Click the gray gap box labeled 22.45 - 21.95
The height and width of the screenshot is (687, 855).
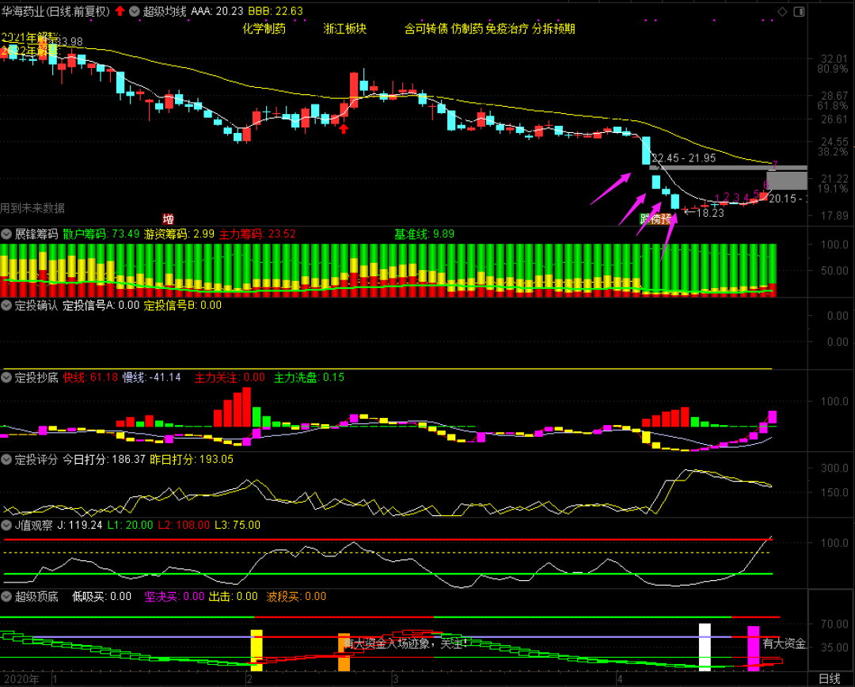[728, 168]
